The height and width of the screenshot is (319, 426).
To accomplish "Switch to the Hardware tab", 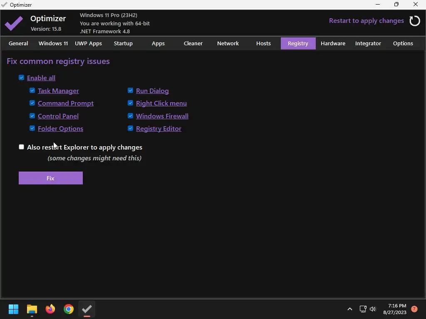I will [x=333, y=43].
